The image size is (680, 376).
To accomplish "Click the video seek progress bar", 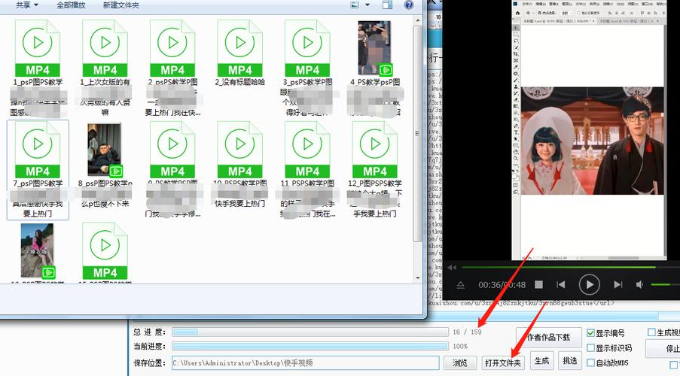I will click(x=558, y=267).
